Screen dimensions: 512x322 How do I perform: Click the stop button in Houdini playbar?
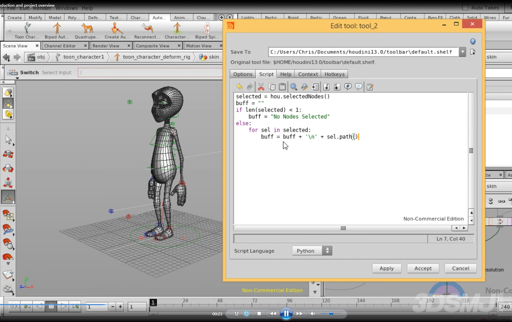point(51,306)
